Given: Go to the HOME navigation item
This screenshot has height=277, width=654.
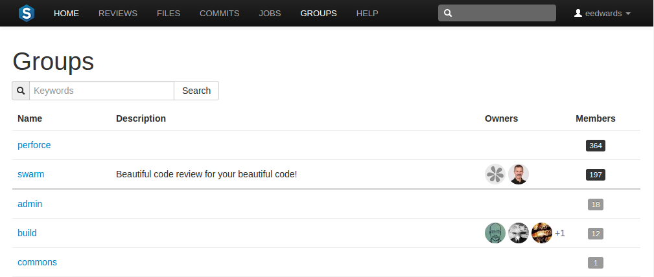Looking at the screenshot, I should tap(66, 14).
